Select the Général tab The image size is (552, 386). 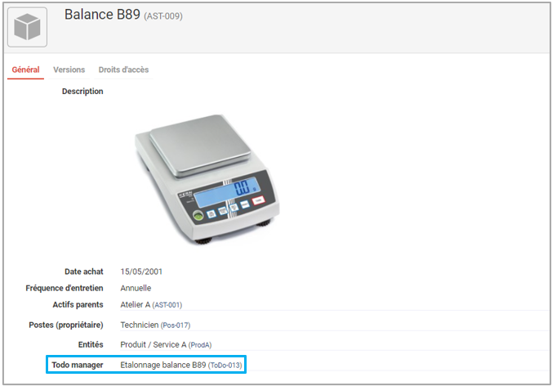(x=25, y=70)
